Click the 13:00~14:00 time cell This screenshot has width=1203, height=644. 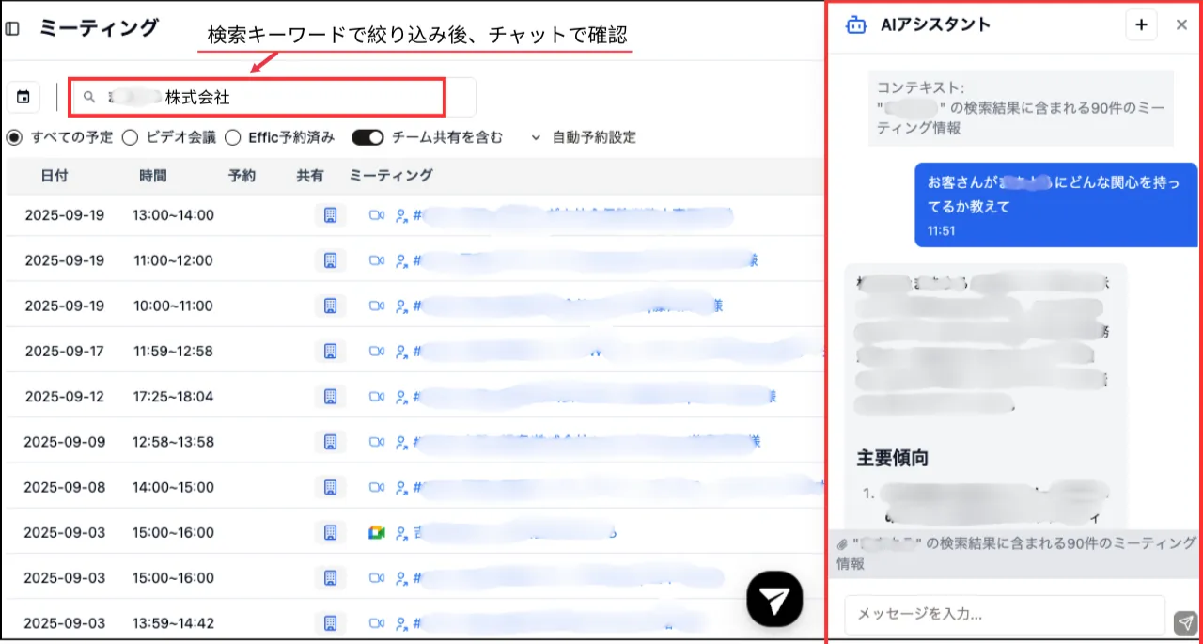pos(173,215)
